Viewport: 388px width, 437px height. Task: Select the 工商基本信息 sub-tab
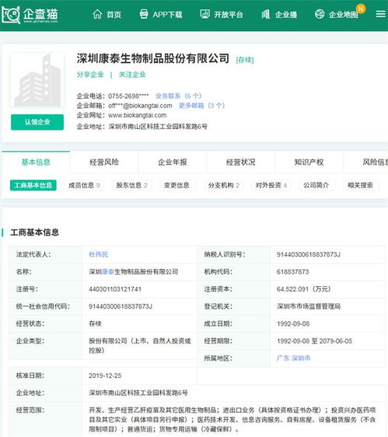(x=33, y=185)
